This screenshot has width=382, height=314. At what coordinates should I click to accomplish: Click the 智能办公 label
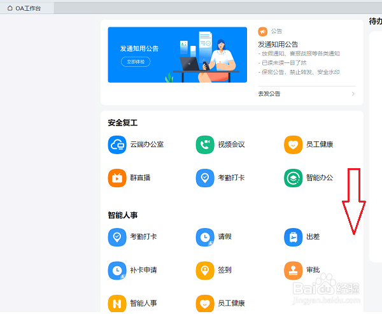[320, 178]
